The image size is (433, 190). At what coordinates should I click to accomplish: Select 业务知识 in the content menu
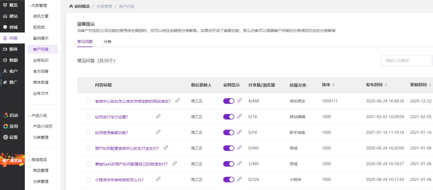[x=41, y=60]
